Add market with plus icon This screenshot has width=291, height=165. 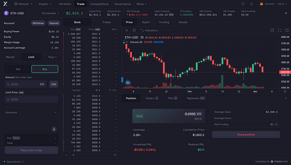[x=286, y=13]
